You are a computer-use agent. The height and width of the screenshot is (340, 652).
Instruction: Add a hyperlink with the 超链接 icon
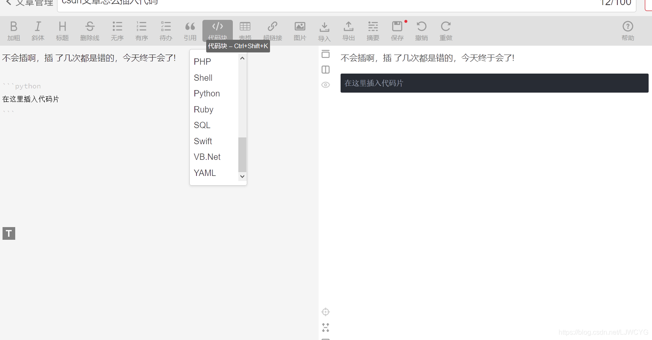[x=273, y=30]
